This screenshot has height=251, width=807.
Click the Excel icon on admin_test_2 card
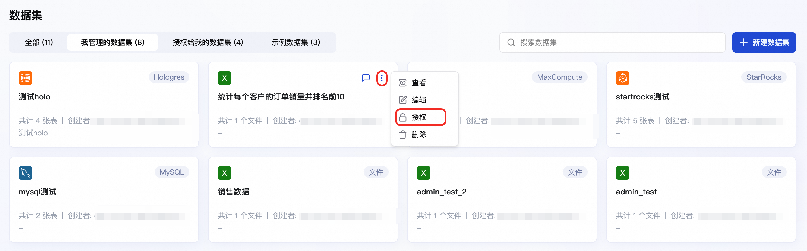(x=423, y=173)
